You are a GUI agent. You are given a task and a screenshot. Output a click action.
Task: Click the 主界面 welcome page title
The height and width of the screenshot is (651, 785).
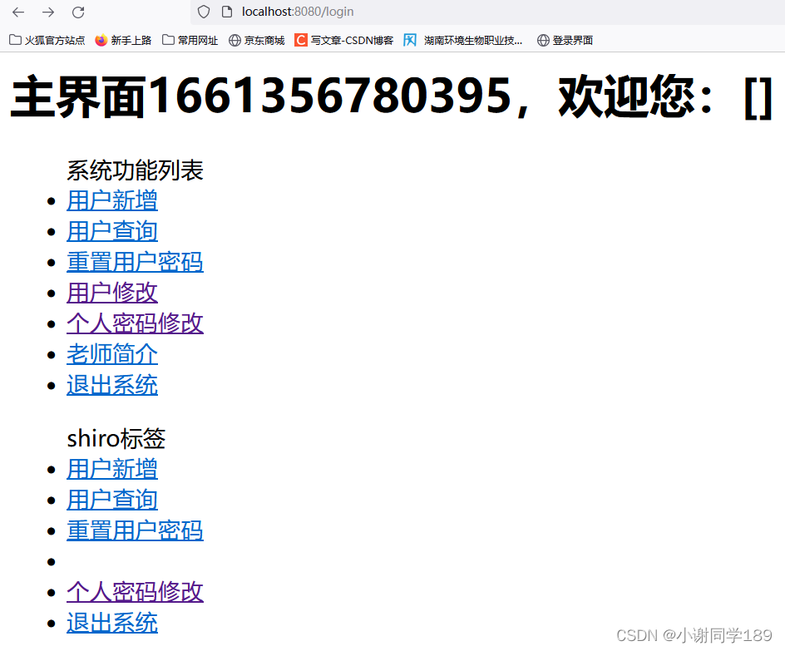391,96
